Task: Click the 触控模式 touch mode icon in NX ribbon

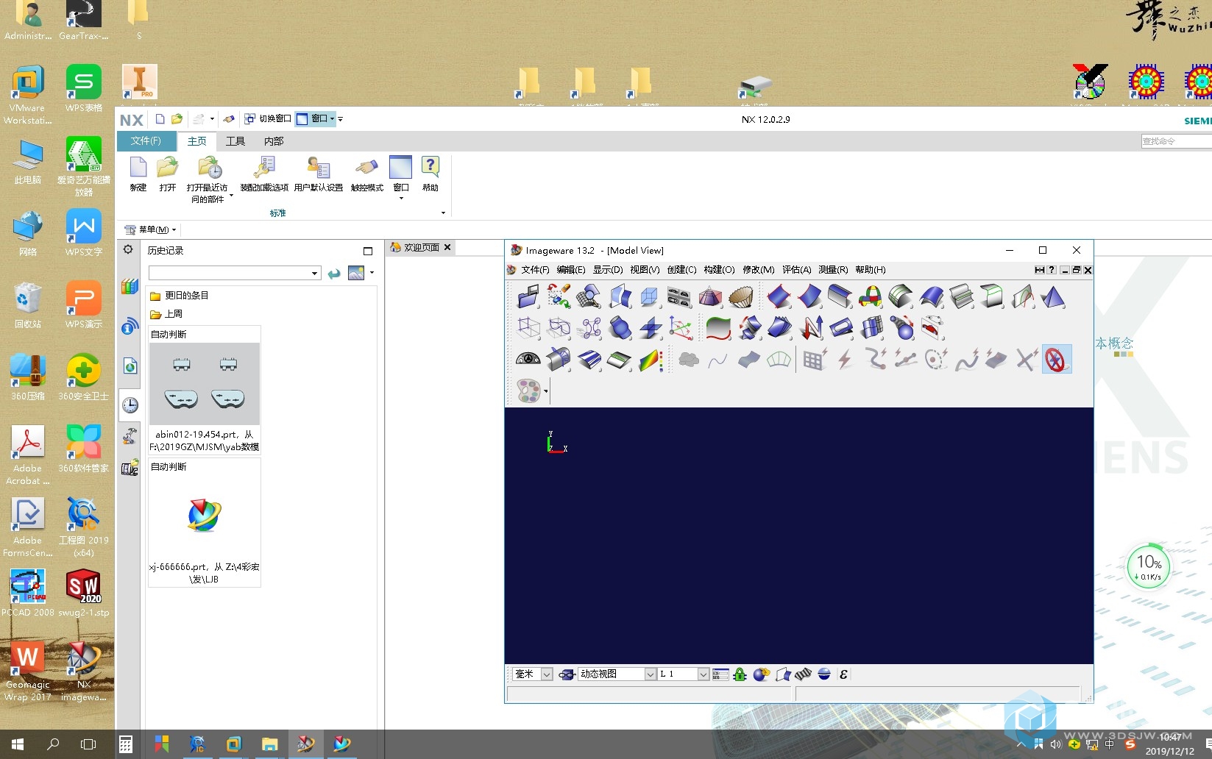Action: pyautogui.click(x=366, y=174)
